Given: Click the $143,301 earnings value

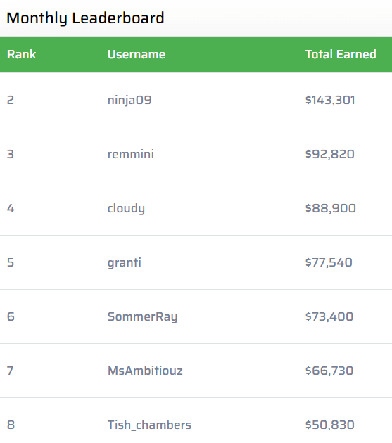Looking at the screenshot, I should (x=330, y=100).
